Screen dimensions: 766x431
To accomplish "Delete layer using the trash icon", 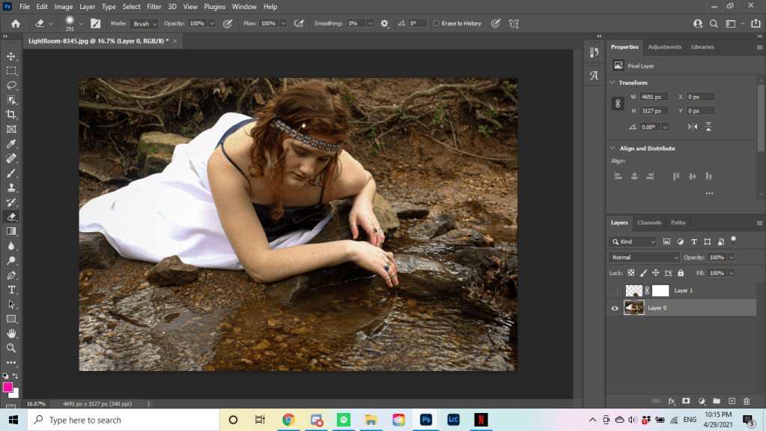I will click(747, 401).
